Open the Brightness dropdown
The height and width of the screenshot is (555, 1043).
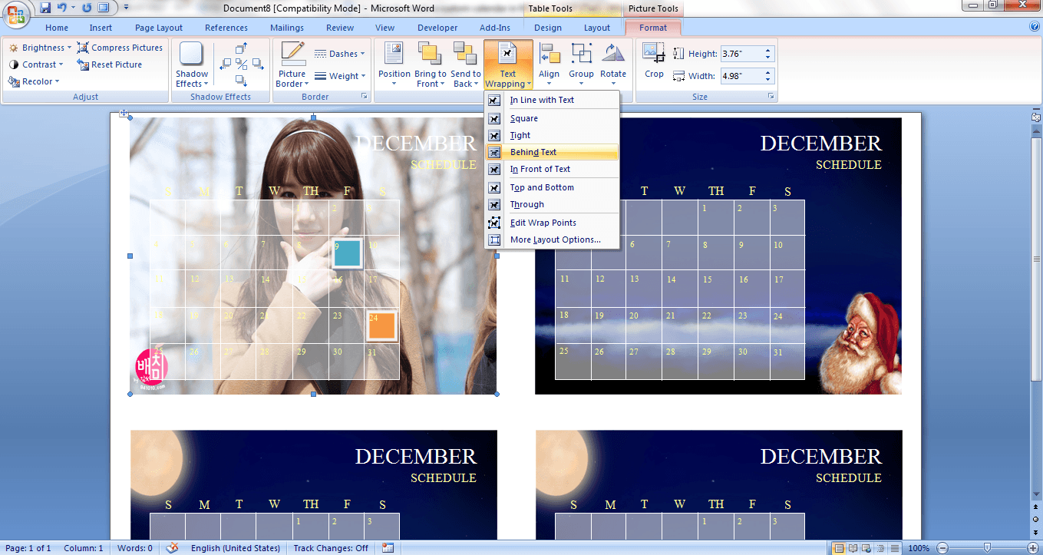(x=39, y=47)
